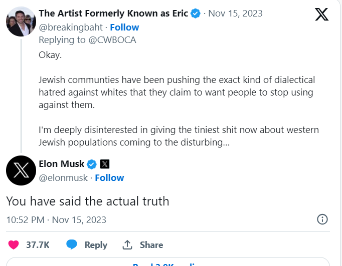Open the info circle icon

322,219
